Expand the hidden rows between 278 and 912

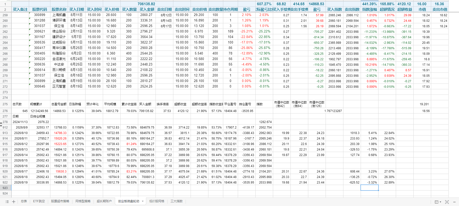pyautogui.click(x=1, y=124)
